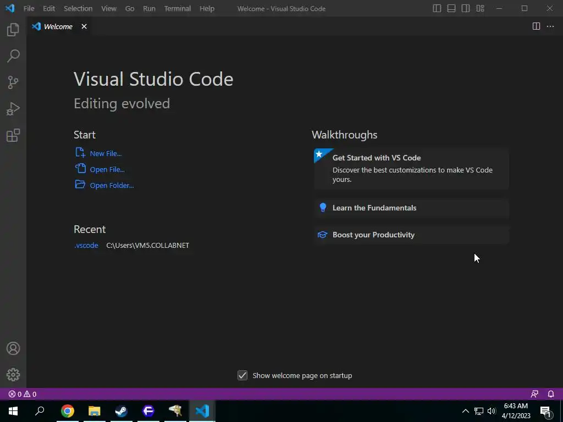Open the Search view in activity bar

tap(13, 56)
